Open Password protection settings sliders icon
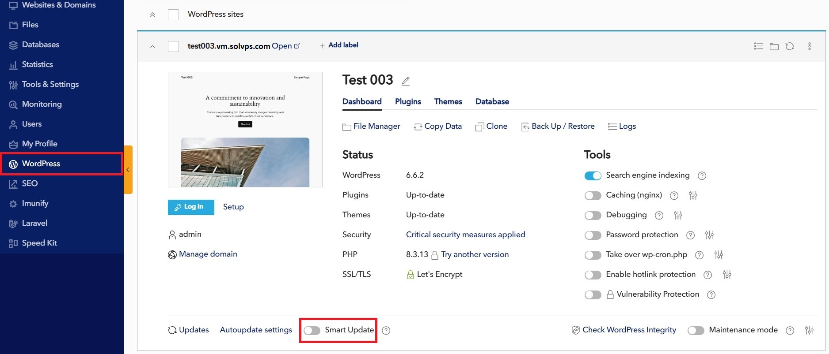Image resolution: width=829 pixels, height=354 pixels. (x=709, y=235)
